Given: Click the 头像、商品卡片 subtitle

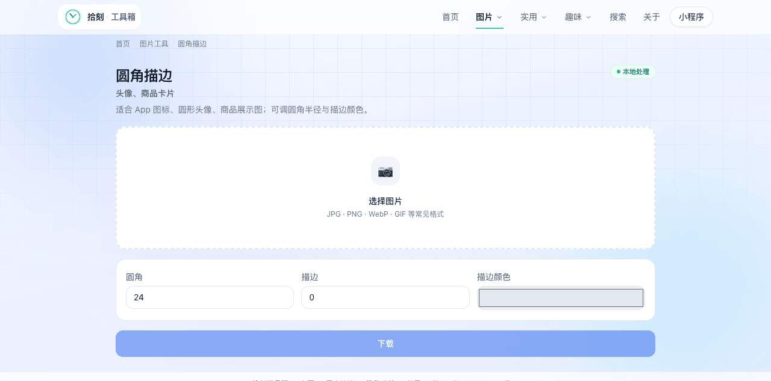Looking at the screenshot, I should 145,93.
